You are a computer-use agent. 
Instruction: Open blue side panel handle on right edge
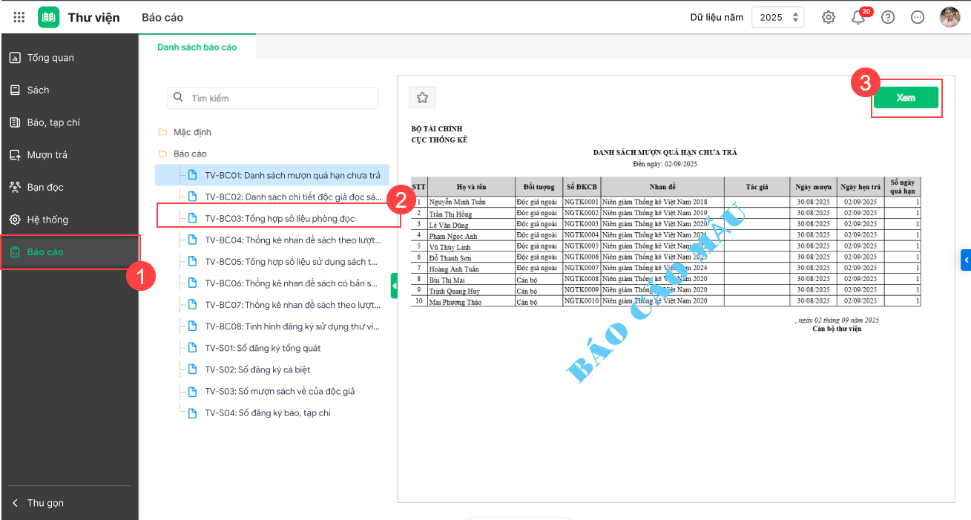[966, 260]
